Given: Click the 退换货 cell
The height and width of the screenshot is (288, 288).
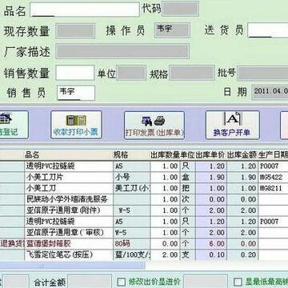Looking at the screenshot, I should pos(12,244).
